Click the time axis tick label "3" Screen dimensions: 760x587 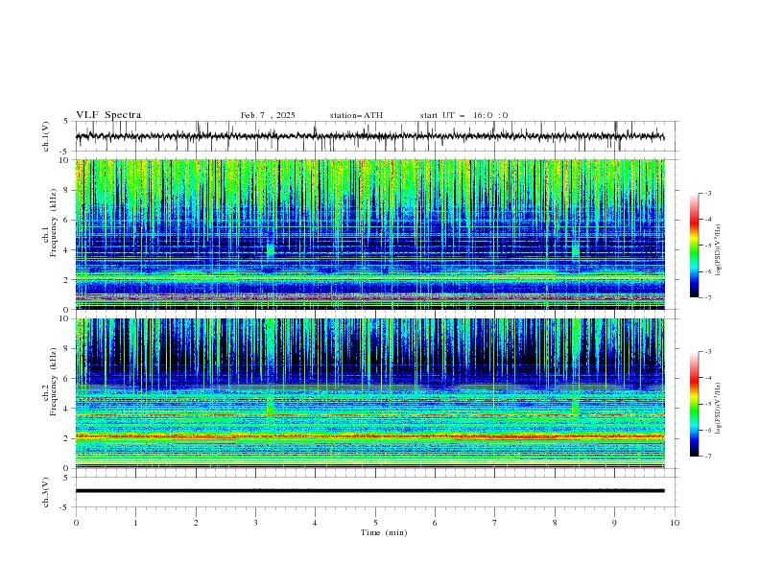coord(255,523)
